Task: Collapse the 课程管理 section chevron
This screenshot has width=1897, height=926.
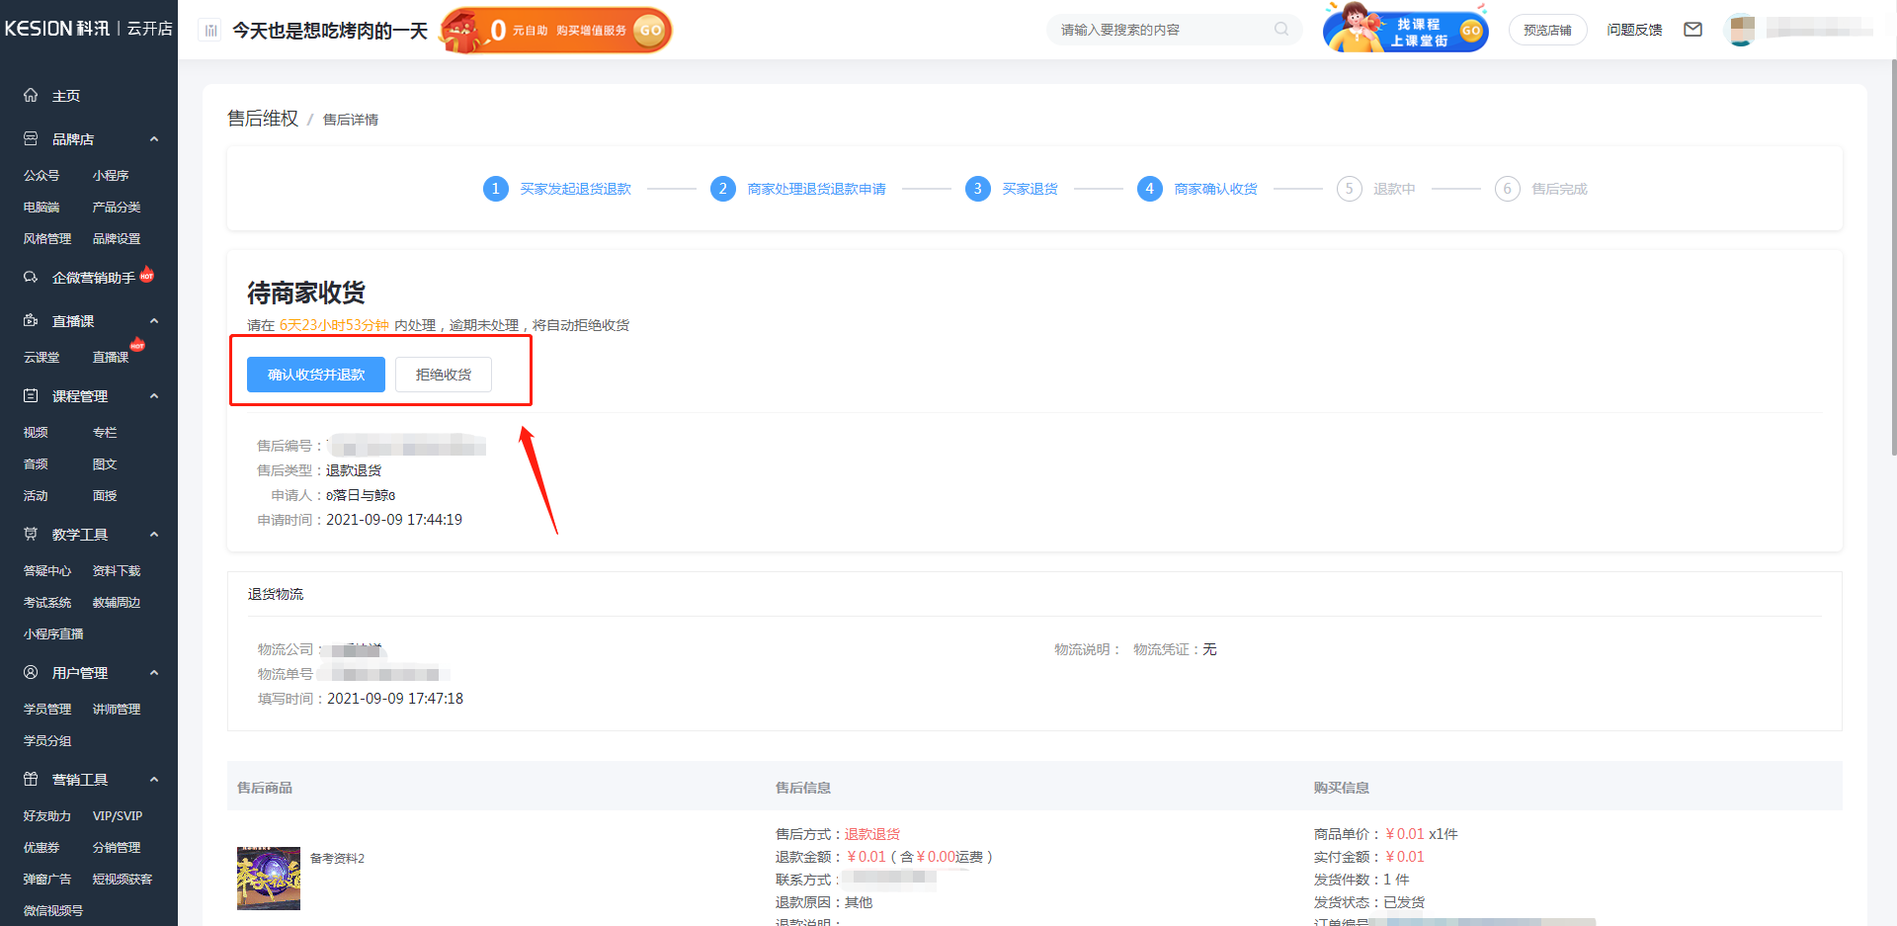Action: click(154, 396)
